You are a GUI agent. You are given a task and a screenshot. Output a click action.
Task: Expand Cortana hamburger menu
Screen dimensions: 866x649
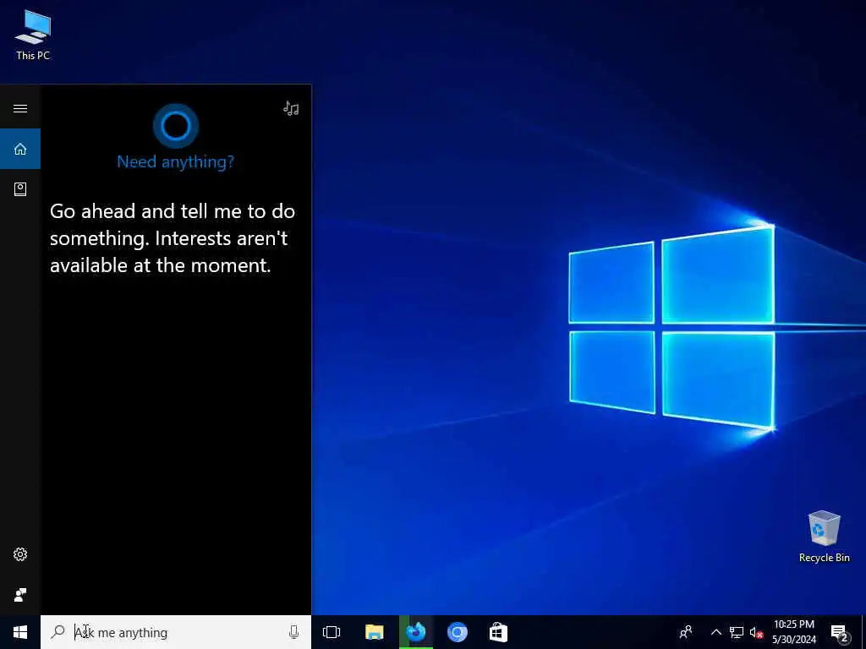[20, 108]
